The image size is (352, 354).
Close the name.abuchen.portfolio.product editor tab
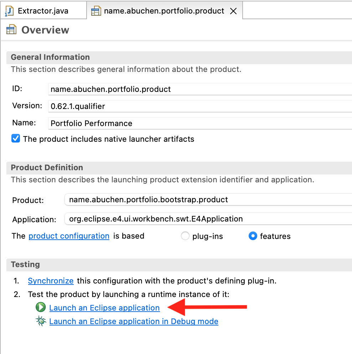click(233, 11)
